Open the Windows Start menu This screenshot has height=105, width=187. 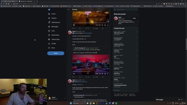point(71,103)
